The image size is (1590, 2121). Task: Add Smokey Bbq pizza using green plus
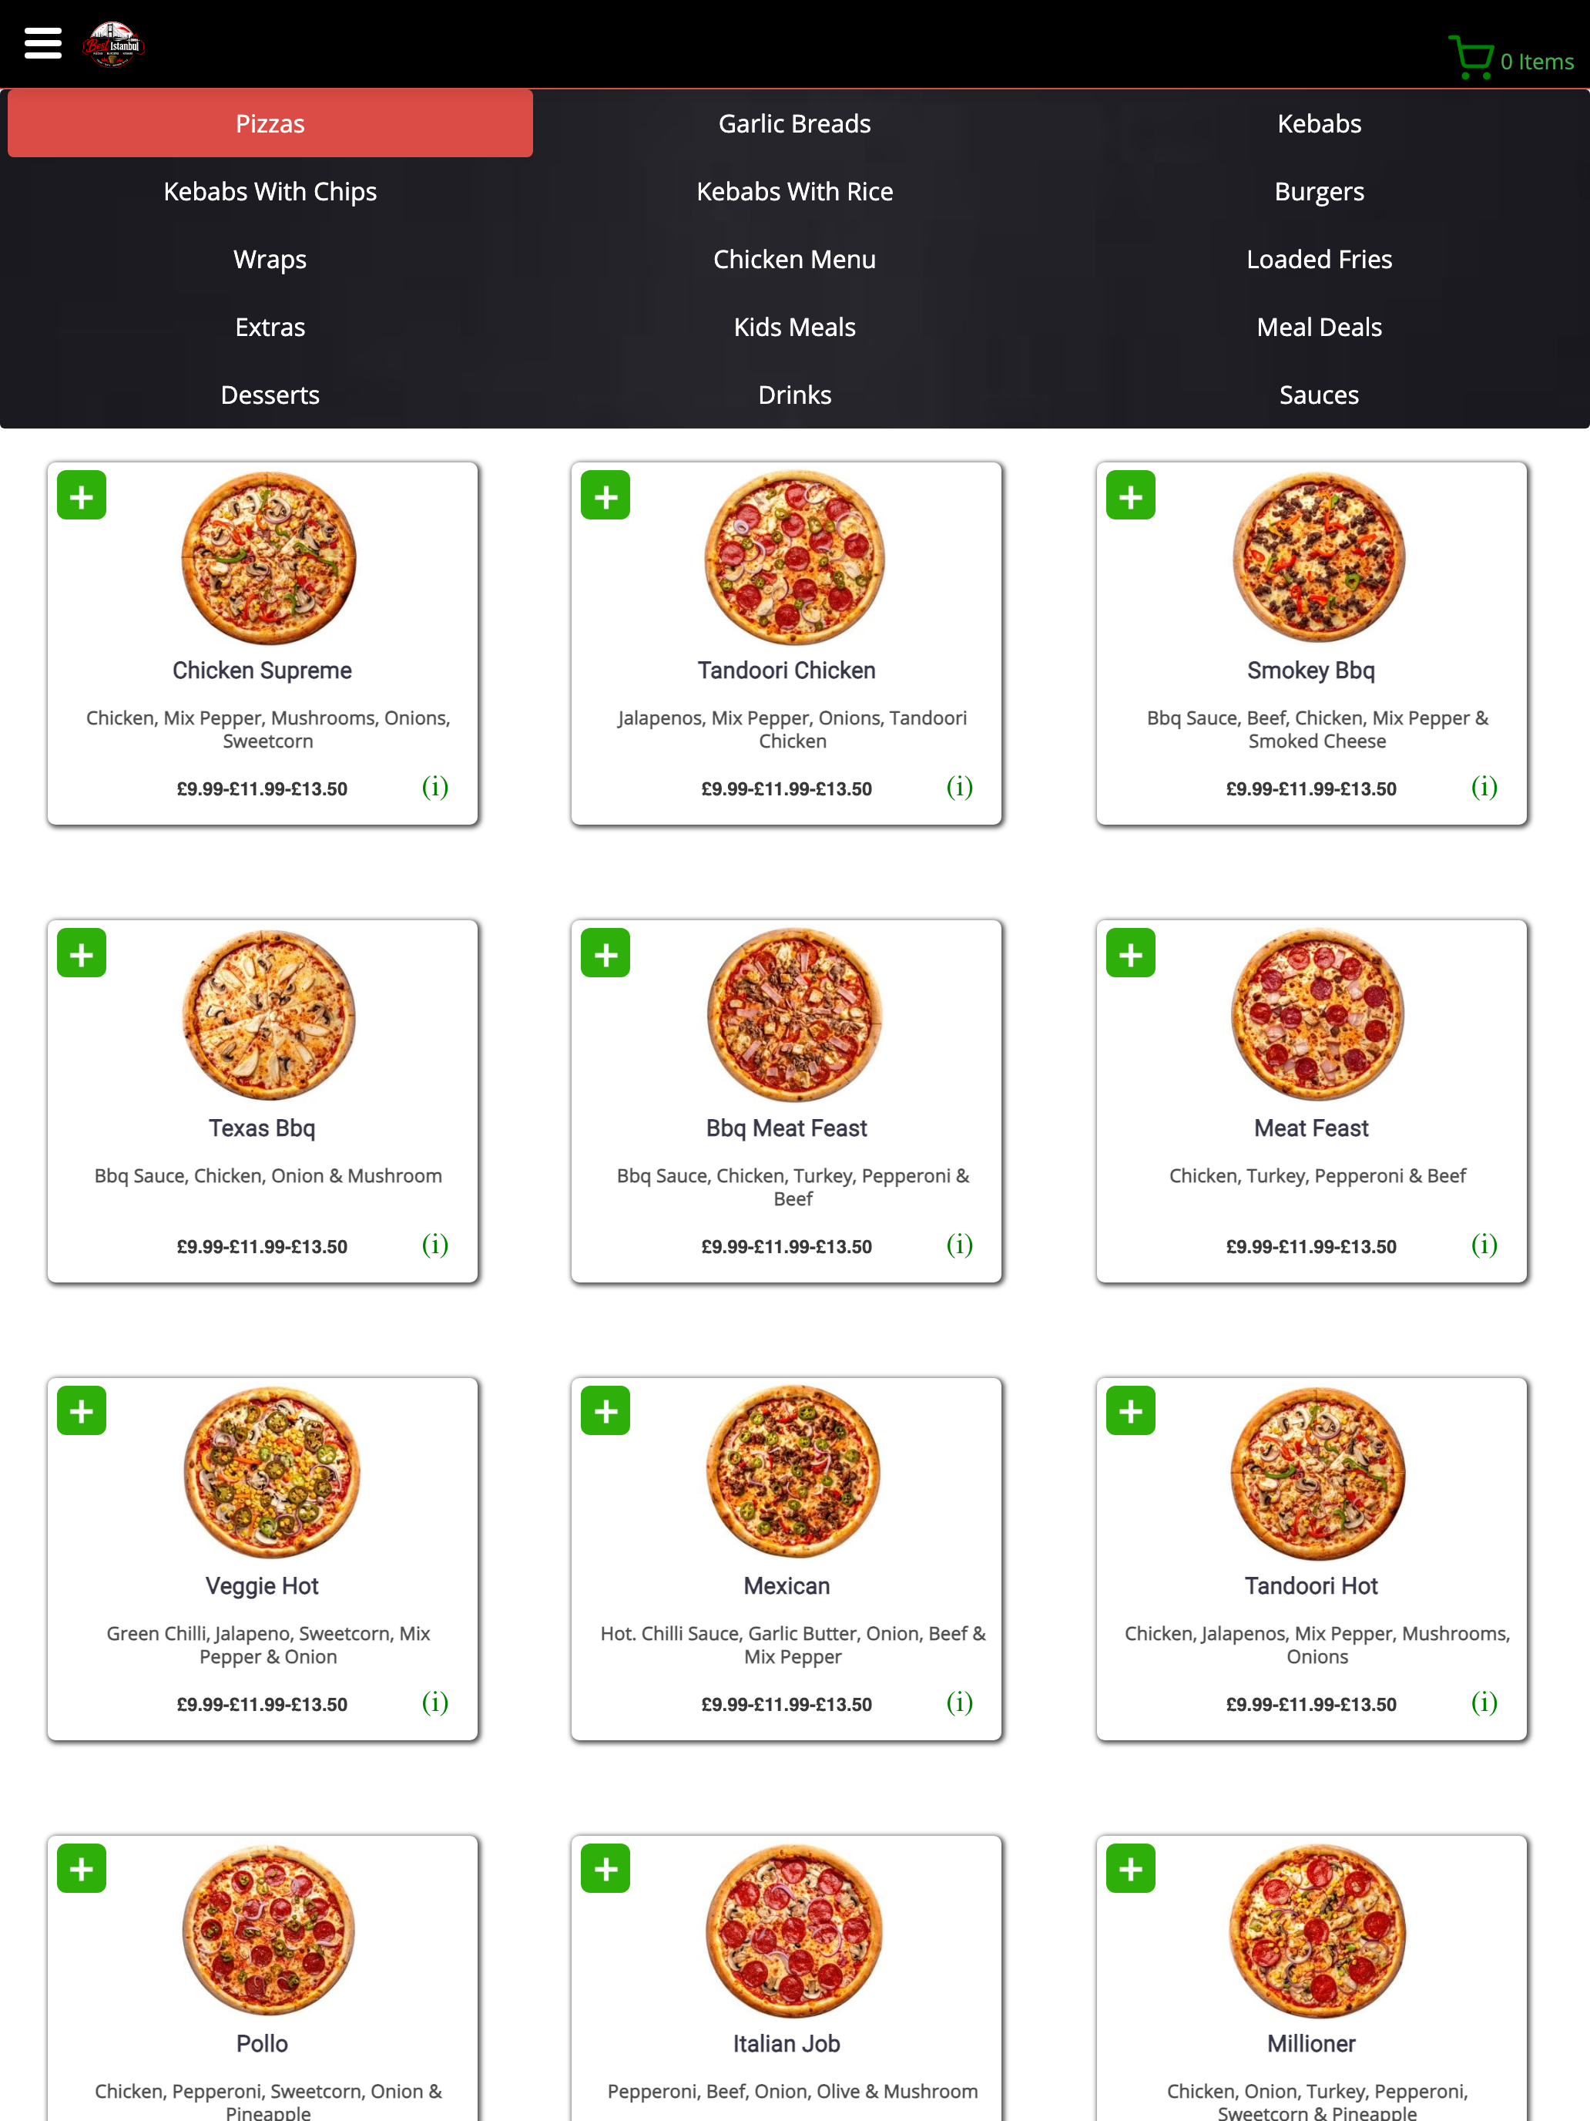coord(1130,495)
